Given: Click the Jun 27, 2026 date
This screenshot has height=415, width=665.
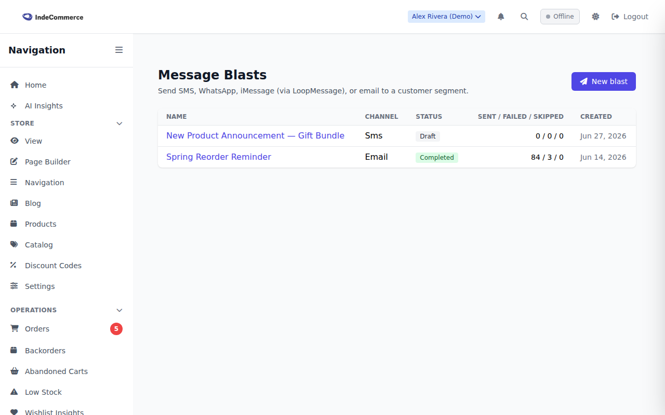Looking at the screenshot, I should (603, 136).
